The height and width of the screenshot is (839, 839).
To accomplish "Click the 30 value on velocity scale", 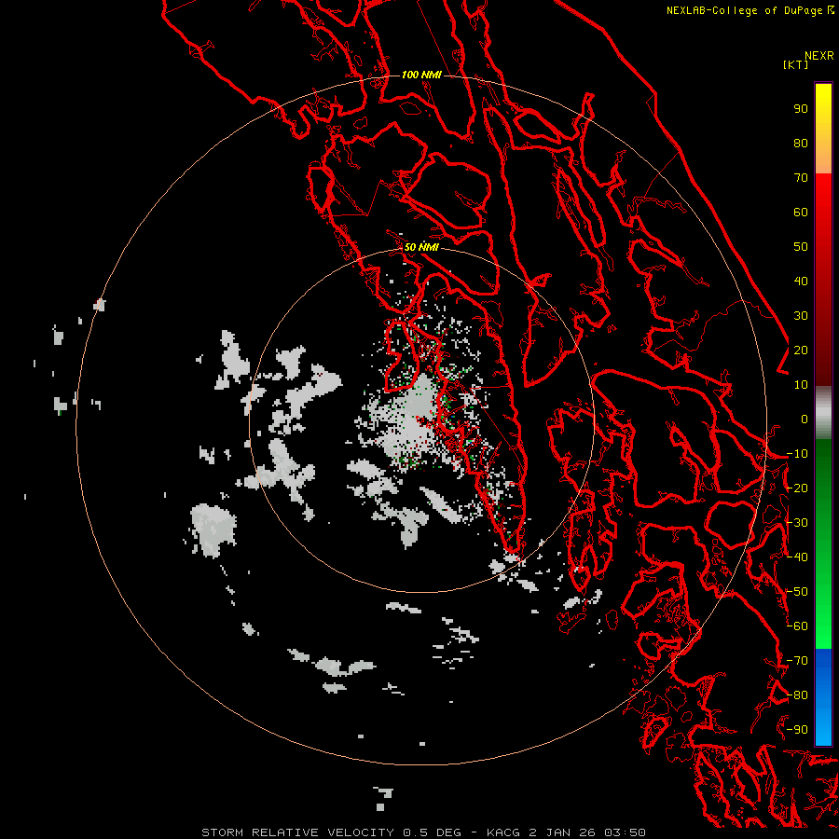I will coord(801,316).
